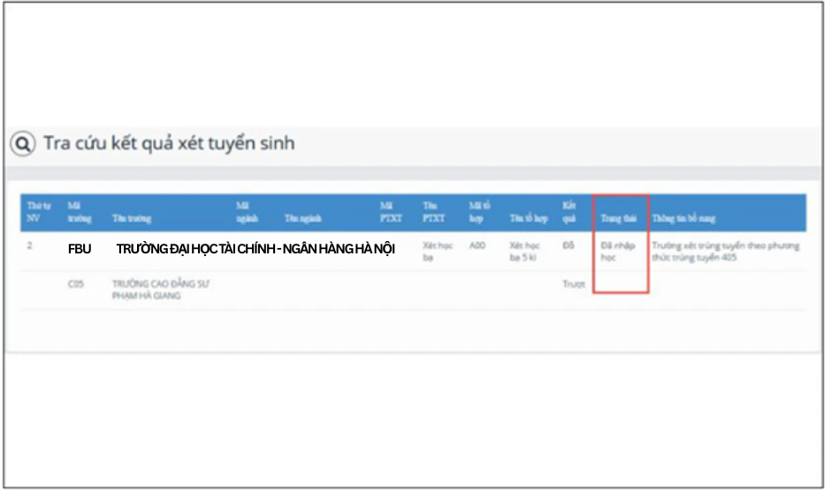Click the 'Mã tổ hợp' column header
This screenshot has height=490, width=831.
tap(481, 212)
